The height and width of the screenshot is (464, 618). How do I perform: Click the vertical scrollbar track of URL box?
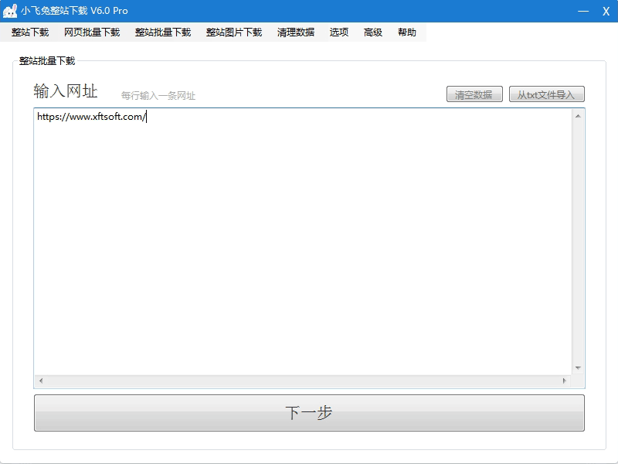(578, 241)
